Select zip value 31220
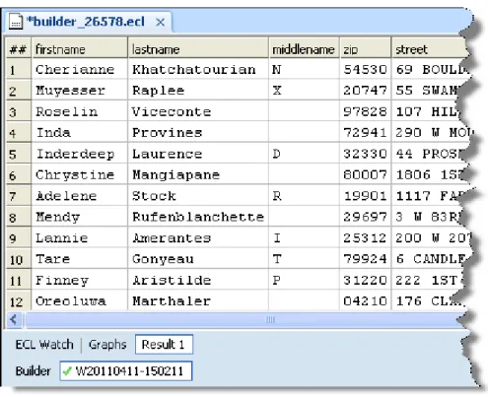 point(366,280)
